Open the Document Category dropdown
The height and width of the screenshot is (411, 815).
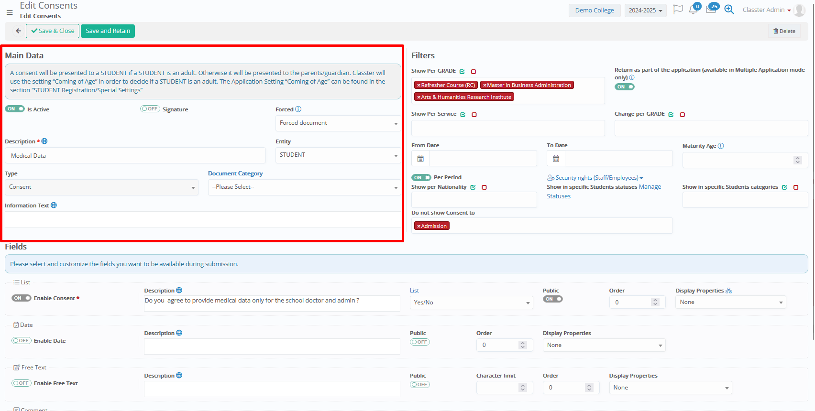click(304, 187)
